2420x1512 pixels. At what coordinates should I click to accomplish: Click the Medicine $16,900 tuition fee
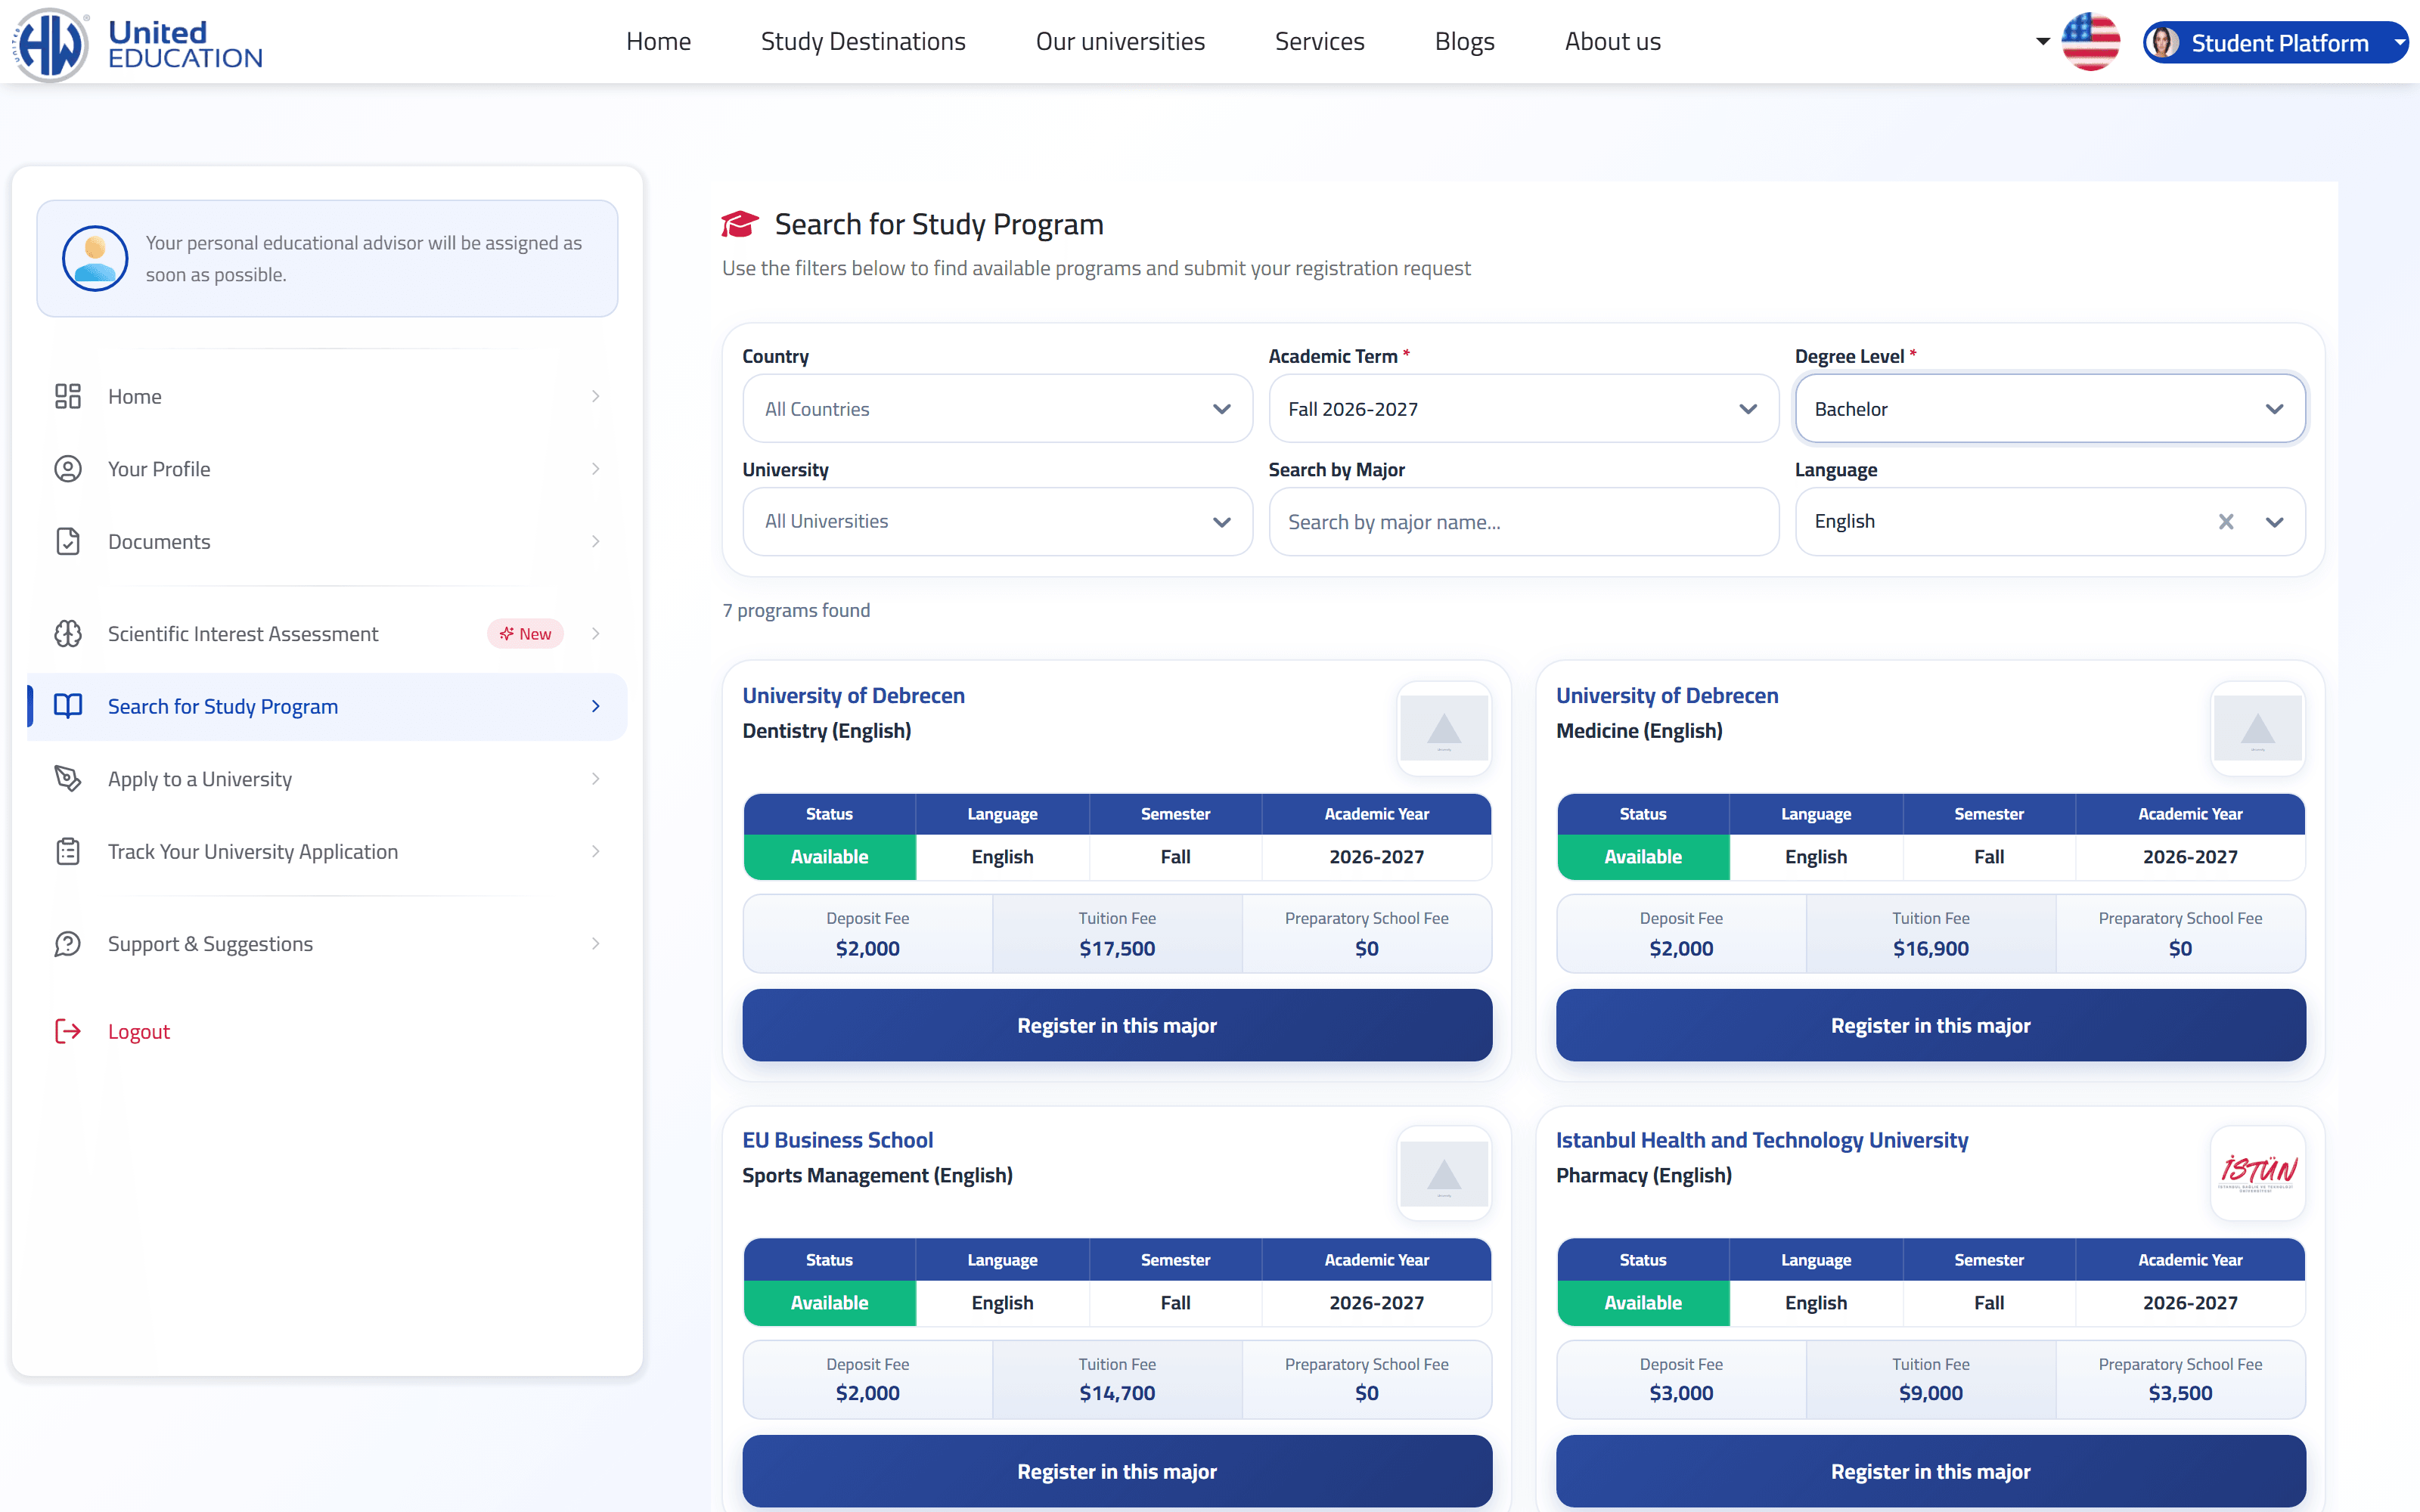[1930, 948]
